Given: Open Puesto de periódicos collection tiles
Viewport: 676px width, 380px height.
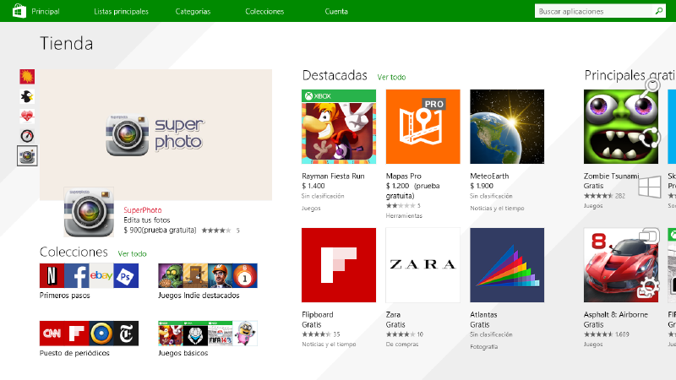Looking at the screenshot, I should point(90,333).
